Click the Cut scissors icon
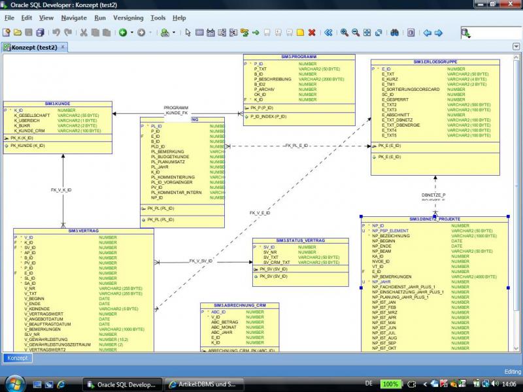 (x=84, y=32)
